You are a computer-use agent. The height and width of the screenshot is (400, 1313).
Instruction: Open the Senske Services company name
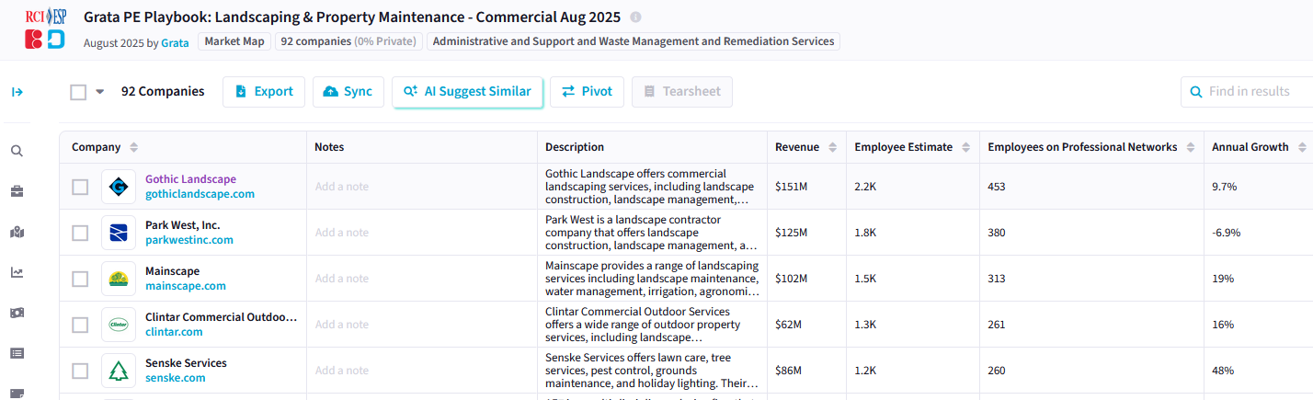coord(186,363)
